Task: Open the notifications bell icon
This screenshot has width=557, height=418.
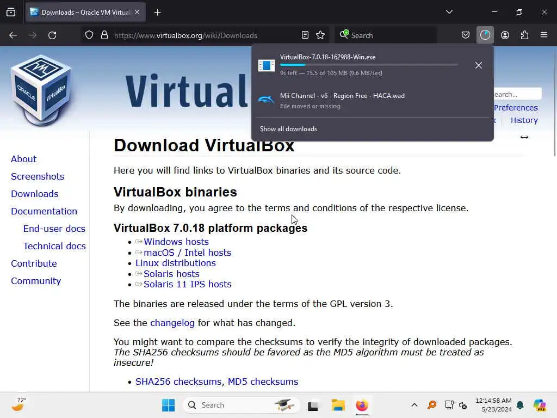Action: pyautogui.click(x=520, y=405)
